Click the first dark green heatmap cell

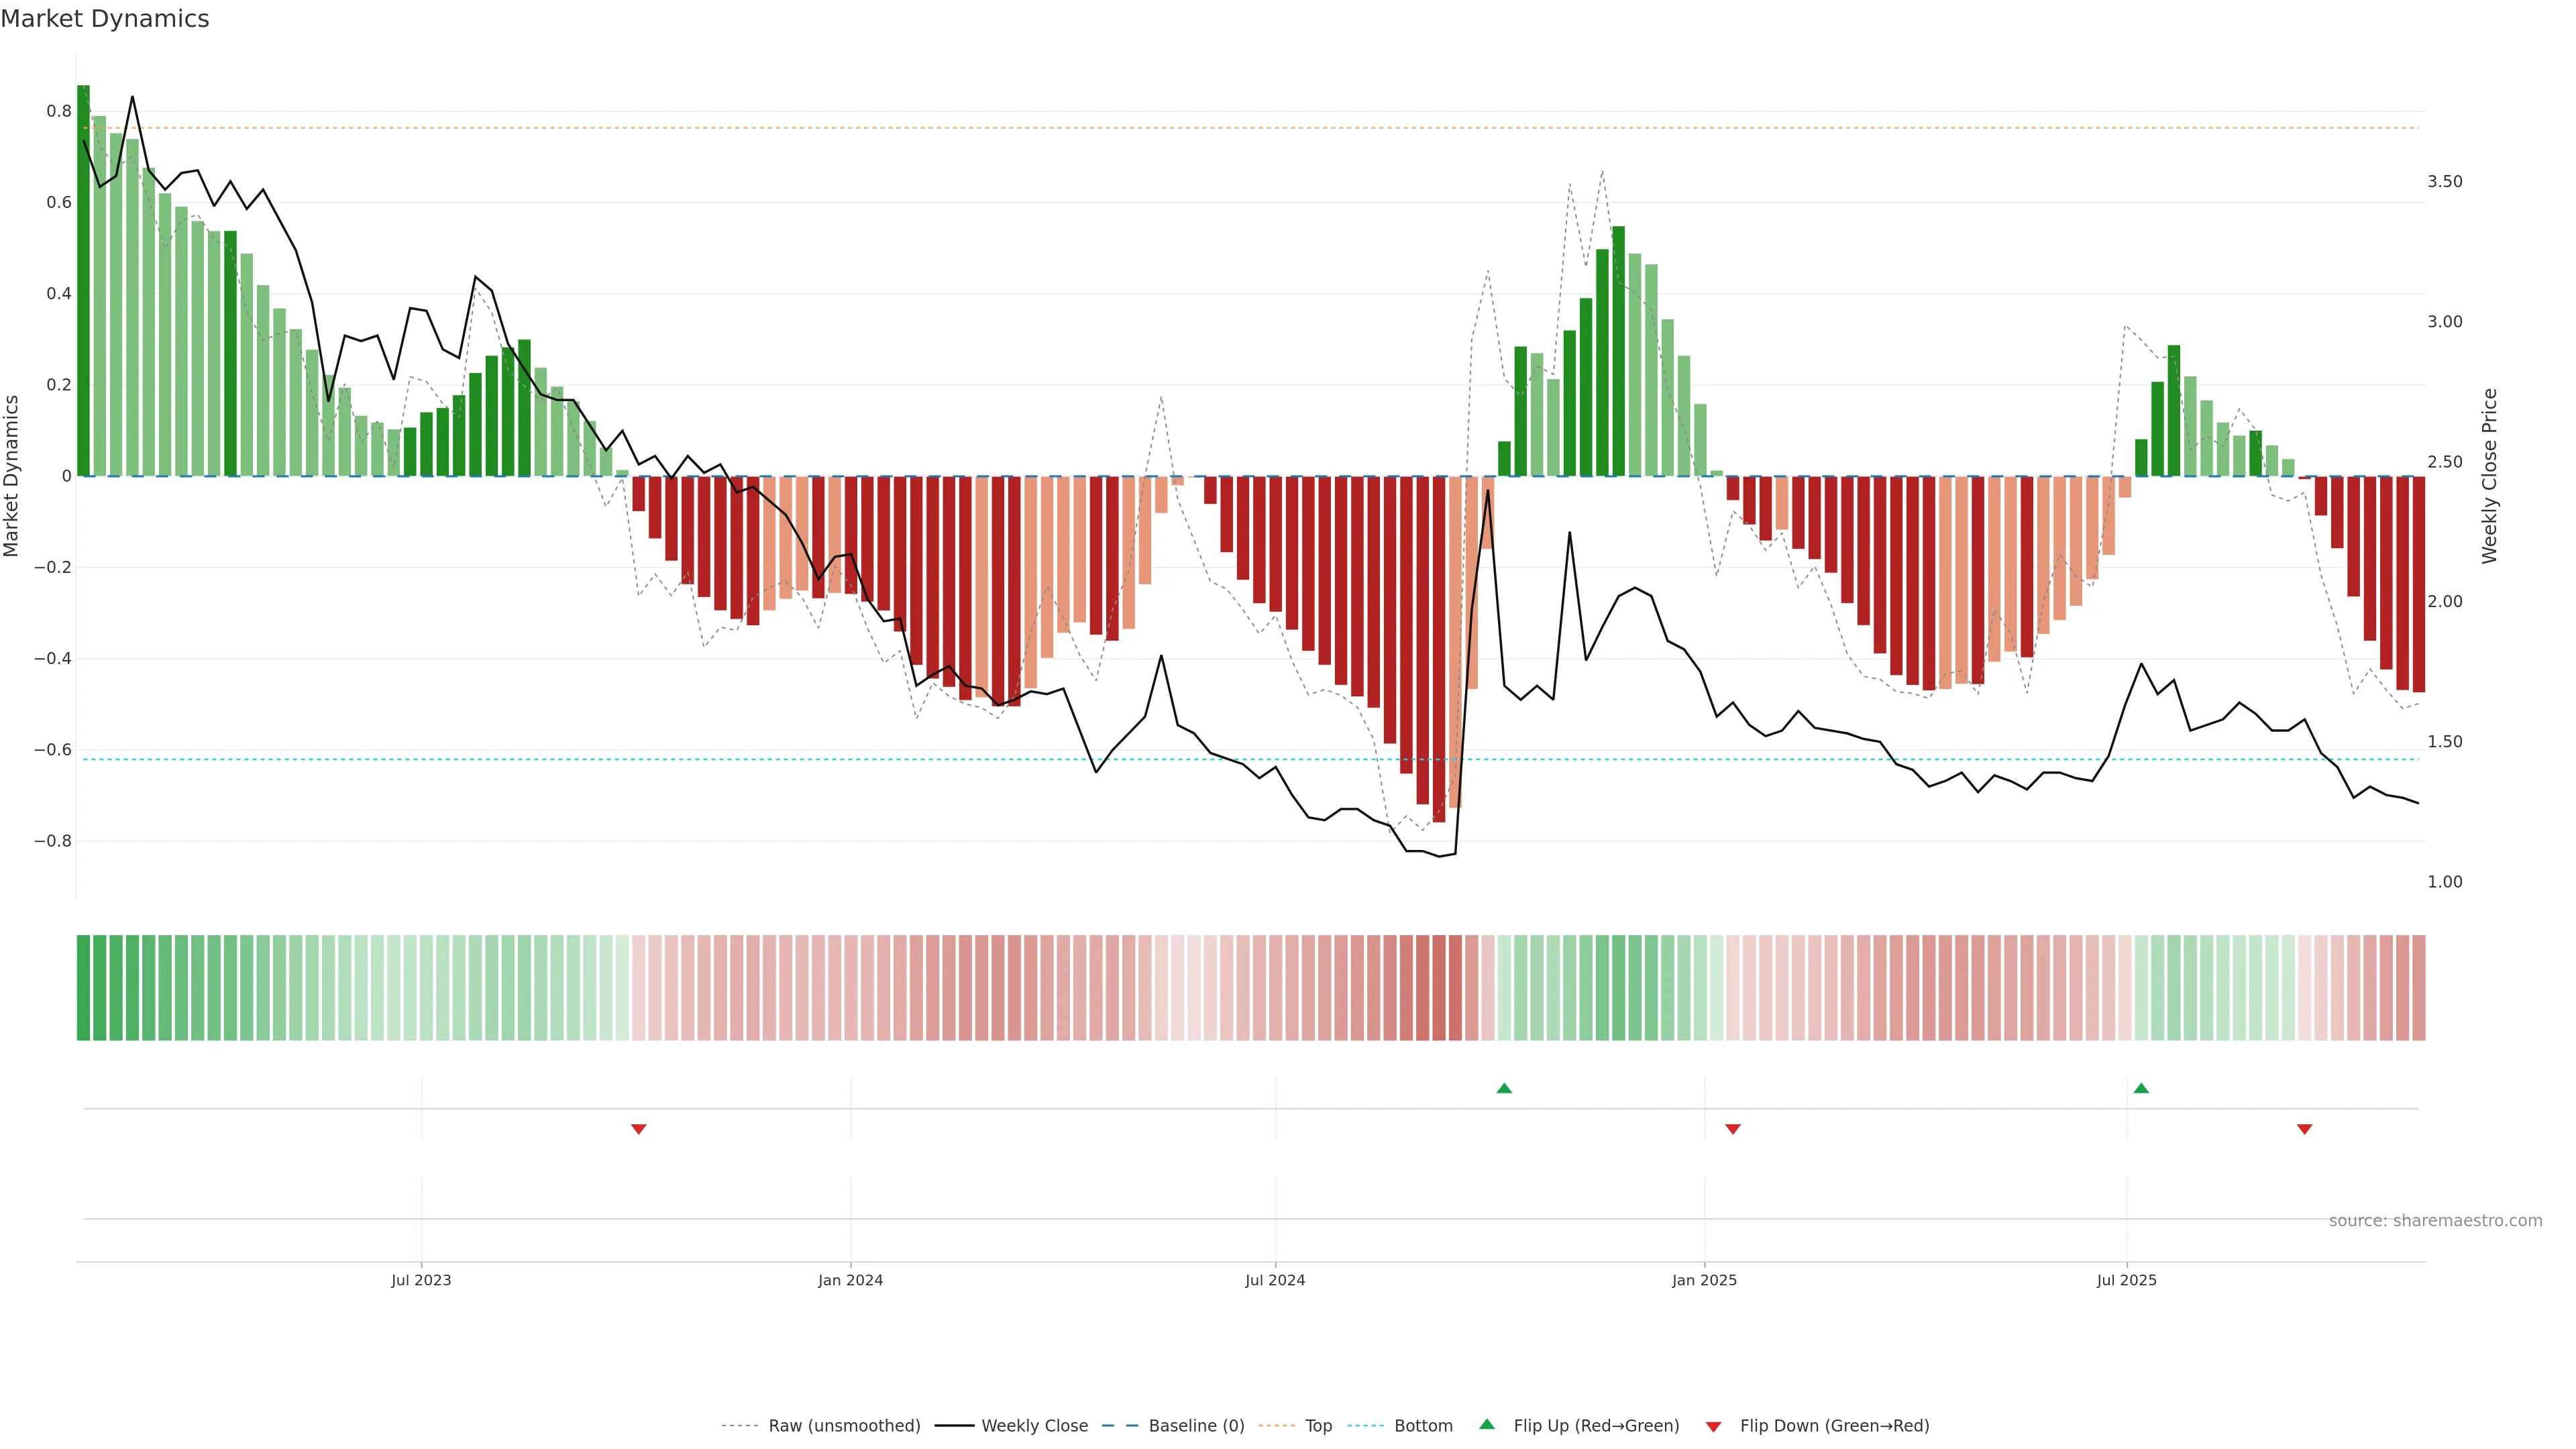click(x=83, y=988)
